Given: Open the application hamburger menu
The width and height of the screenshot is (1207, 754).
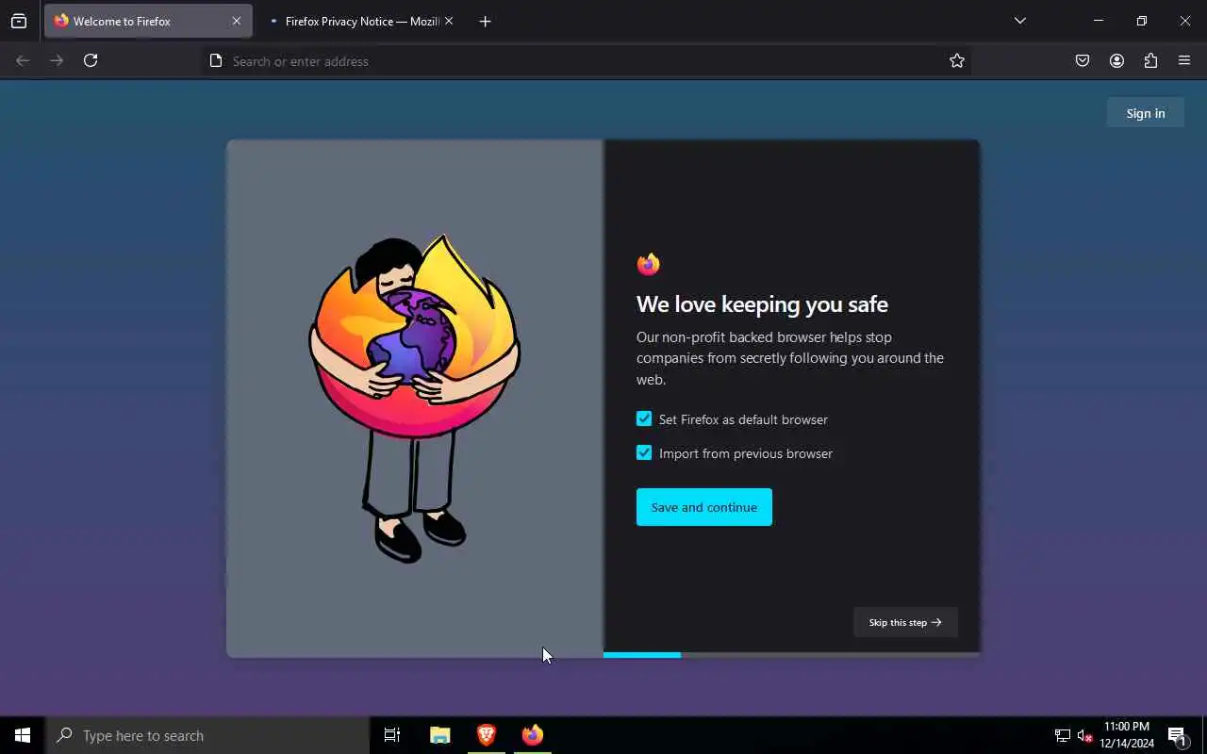Looking at the screenshot, I should [1184, 60].
